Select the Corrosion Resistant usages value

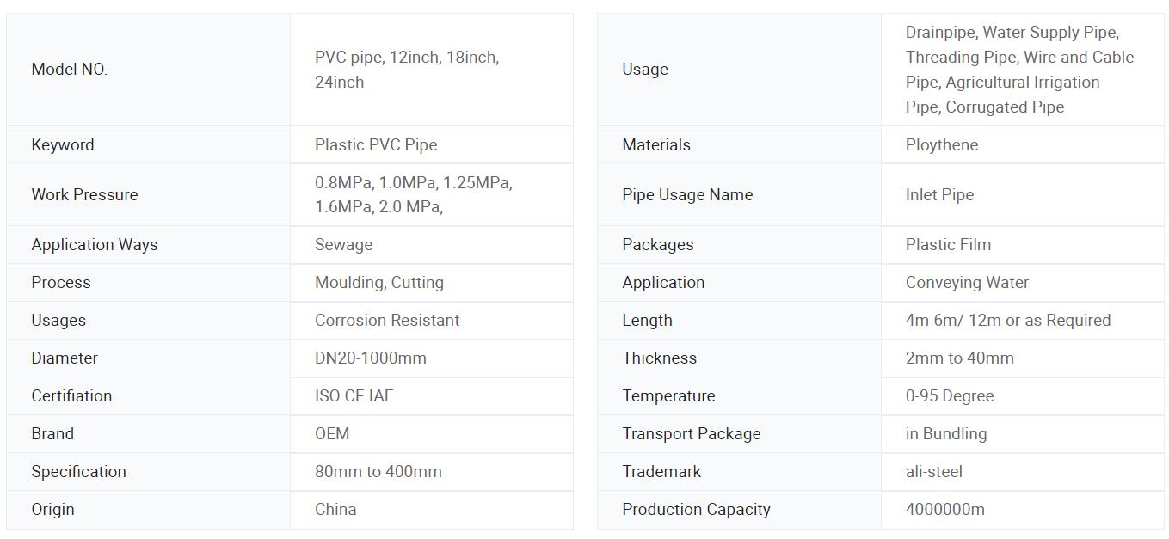pyautogui.click(x=387, y=320)
